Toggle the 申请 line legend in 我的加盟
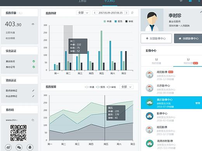202x151 pixels. pos(89,87)
